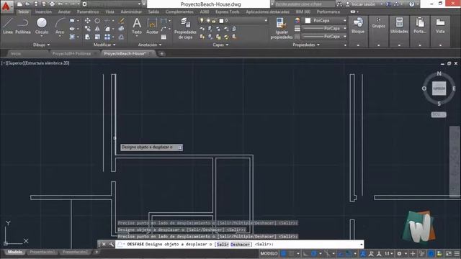Click the Customization menu icon in status bar

point(457,253)
